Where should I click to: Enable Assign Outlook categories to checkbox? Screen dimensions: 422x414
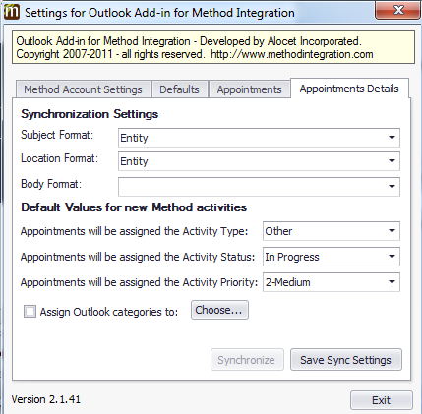(30, 312)
